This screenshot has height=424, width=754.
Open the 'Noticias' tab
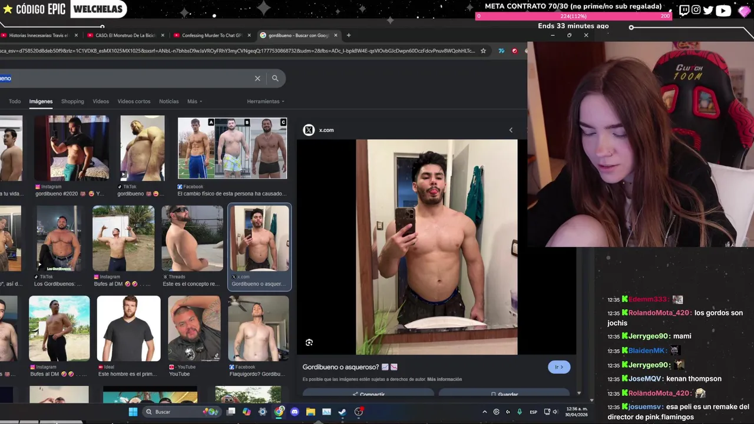coord(168,101)
